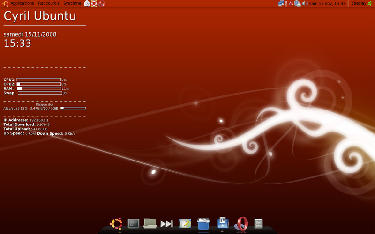Viewport: 375px width, 234px height.
Task: Click the Total Upload 544.88KiB line
Action: click(x=25, y=129)
